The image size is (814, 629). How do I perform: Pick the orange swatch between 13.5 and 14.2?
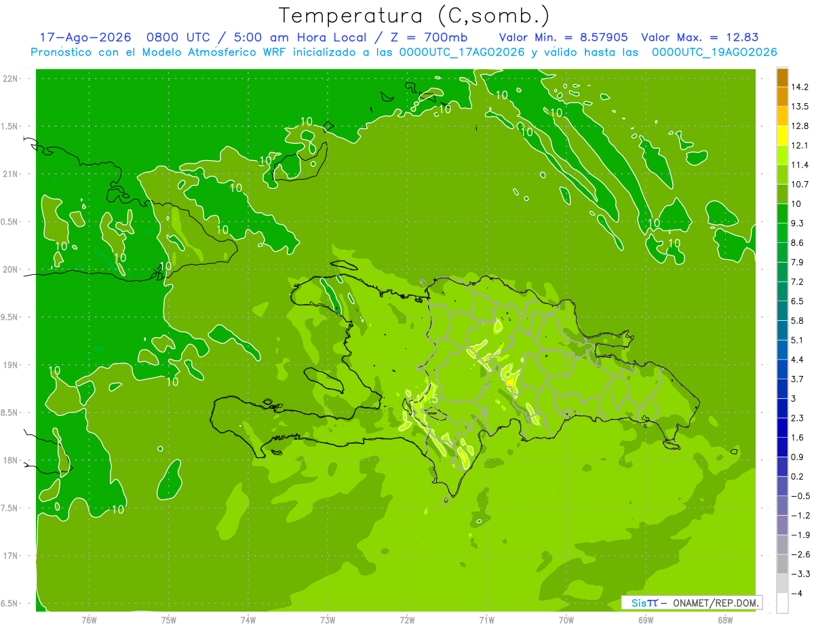pos(782,97)
